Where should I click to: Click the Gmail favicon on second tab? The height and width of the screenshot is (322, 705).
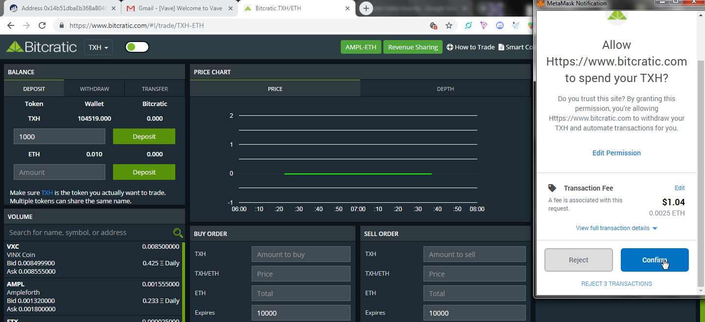(130, 8)
